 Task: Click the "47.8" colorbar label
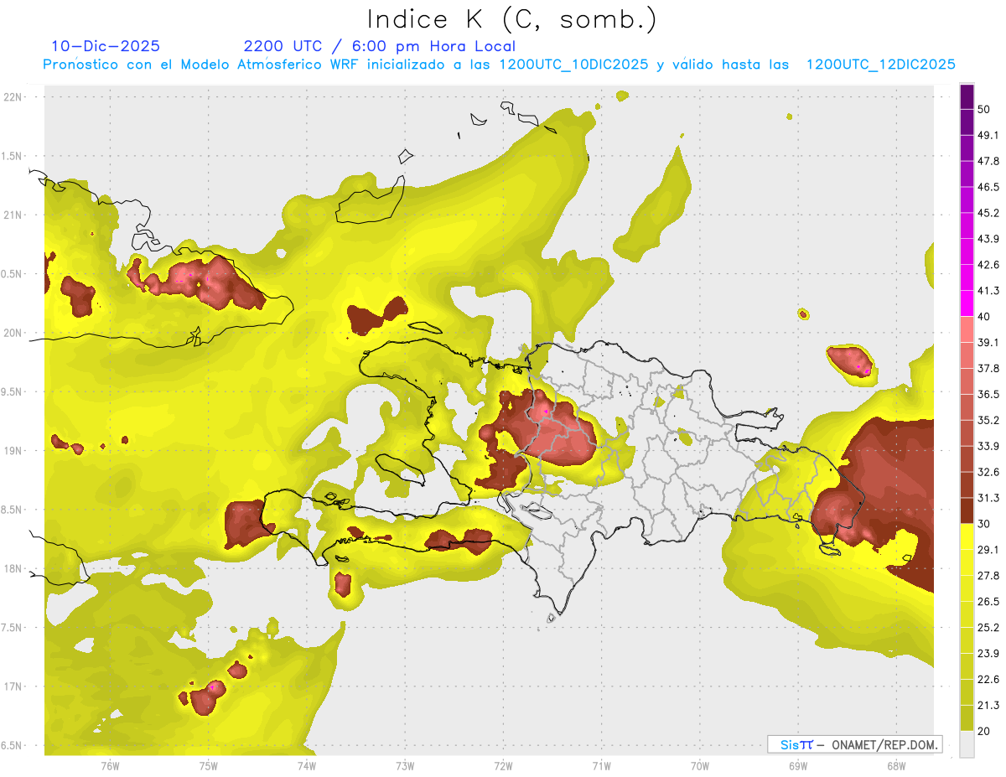988,161
